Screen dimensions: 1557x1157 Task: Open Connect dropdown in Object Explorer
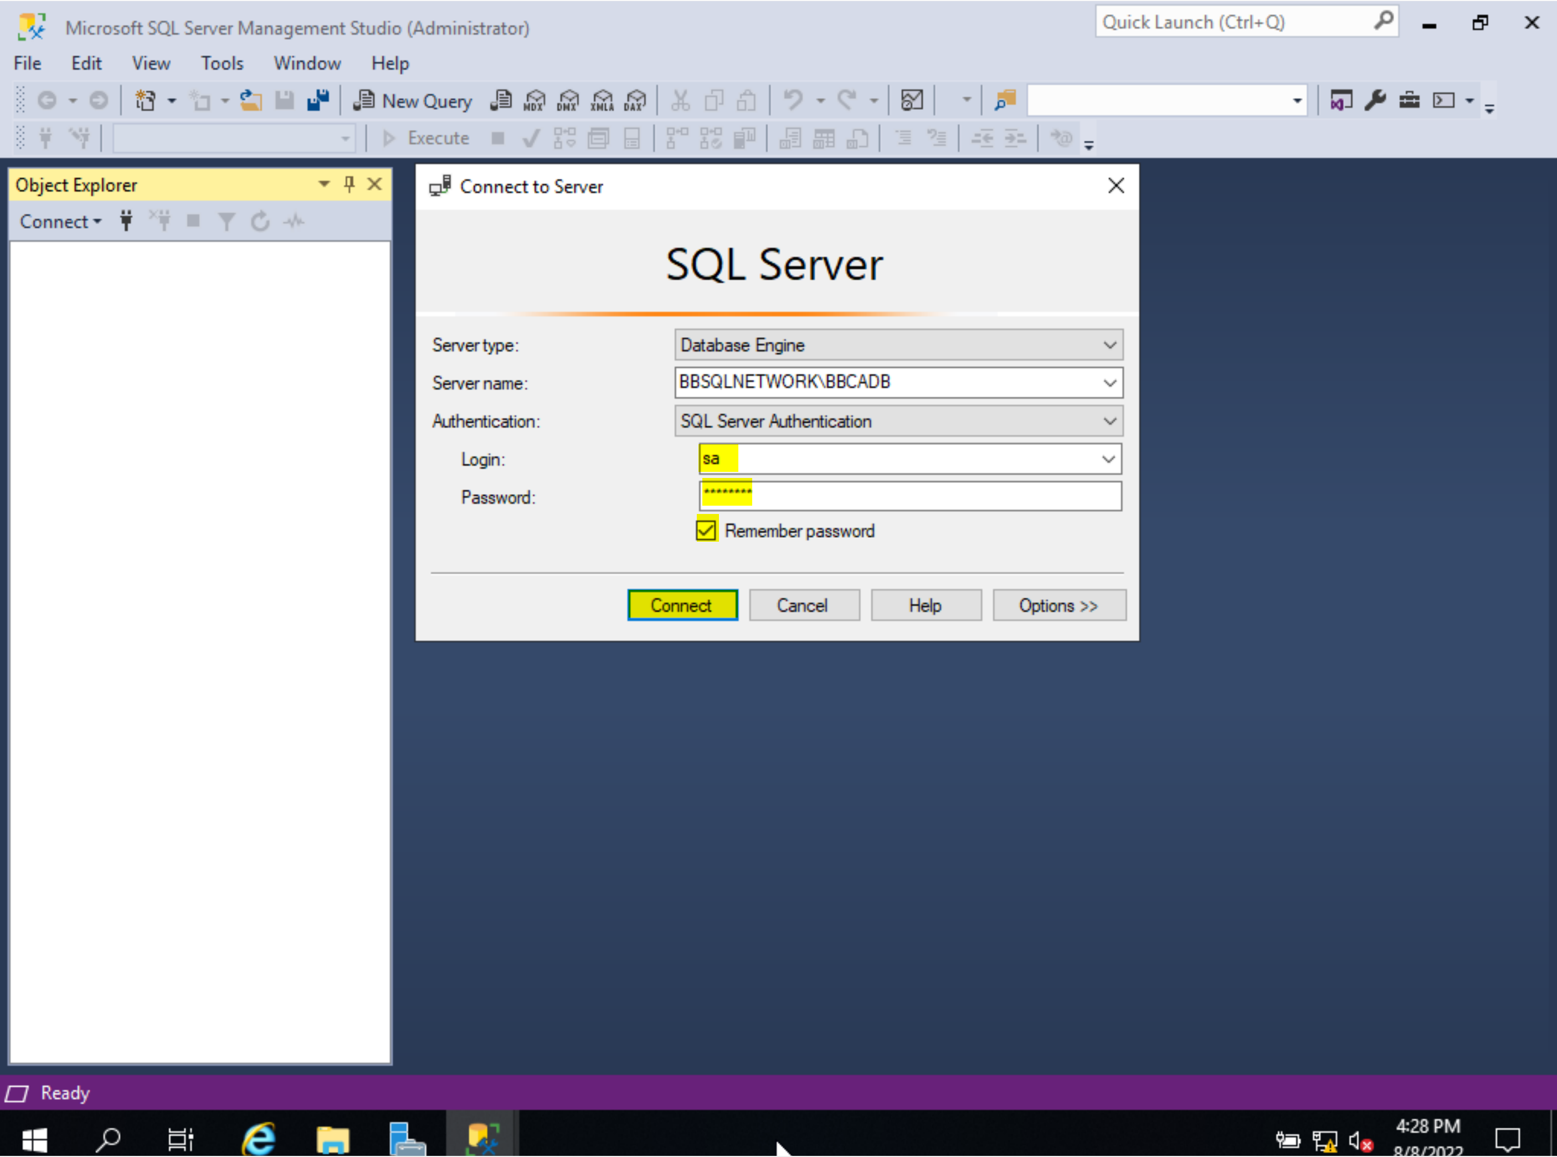(60, 222)
